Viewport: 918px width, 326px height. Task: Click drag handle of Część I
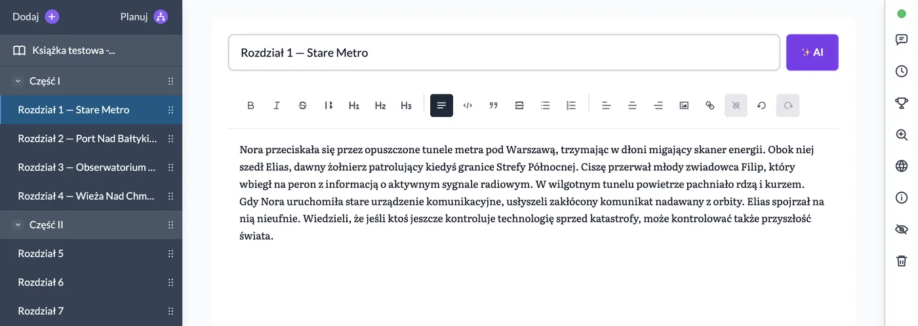(170, 81)
